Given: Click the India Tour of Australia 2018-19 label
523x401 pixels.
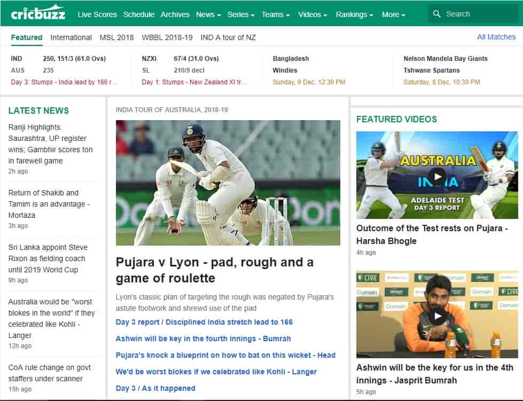Looking at the screenshot, I should click(172, 109).
